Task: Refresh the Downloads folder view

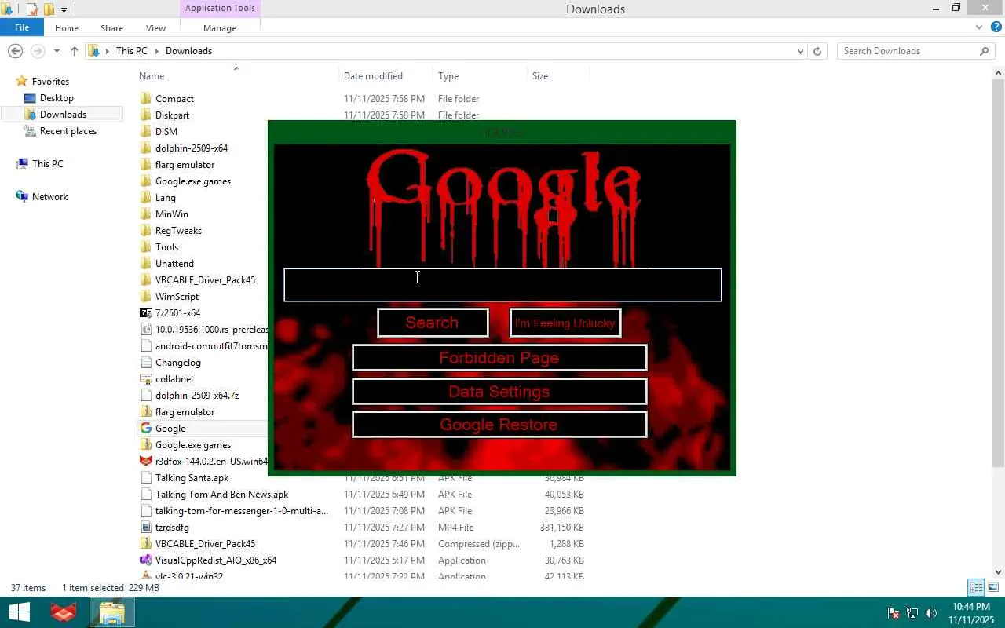Action: 817,51
